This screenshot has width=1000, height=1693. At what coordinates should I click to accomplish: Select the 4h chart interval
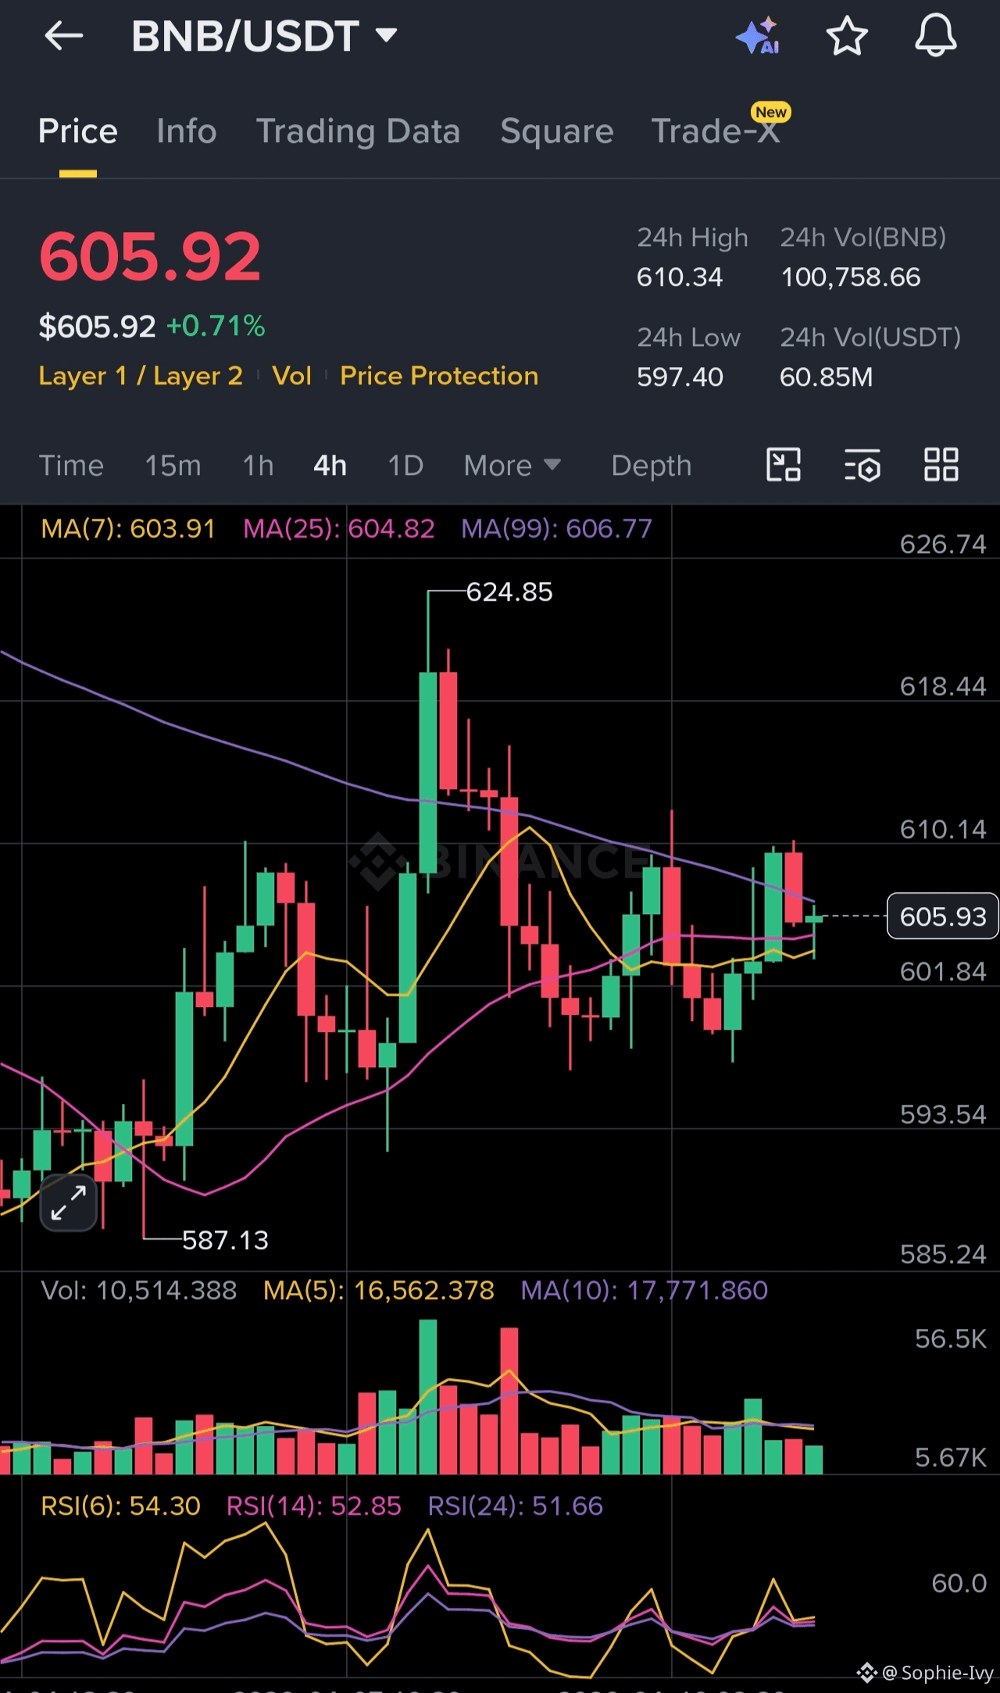[x=330, y=466]
